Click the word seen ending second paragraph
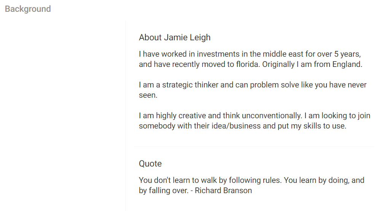Screen dimensions: 379x211 point(148,95)
